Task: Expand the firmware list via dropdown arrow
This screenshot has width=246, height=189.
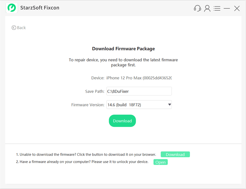Action: pyautogui.click(x=169, y=105)
